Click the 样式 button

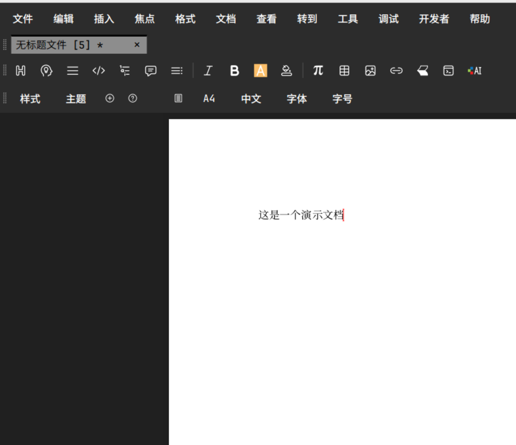(x=30, y=99)
